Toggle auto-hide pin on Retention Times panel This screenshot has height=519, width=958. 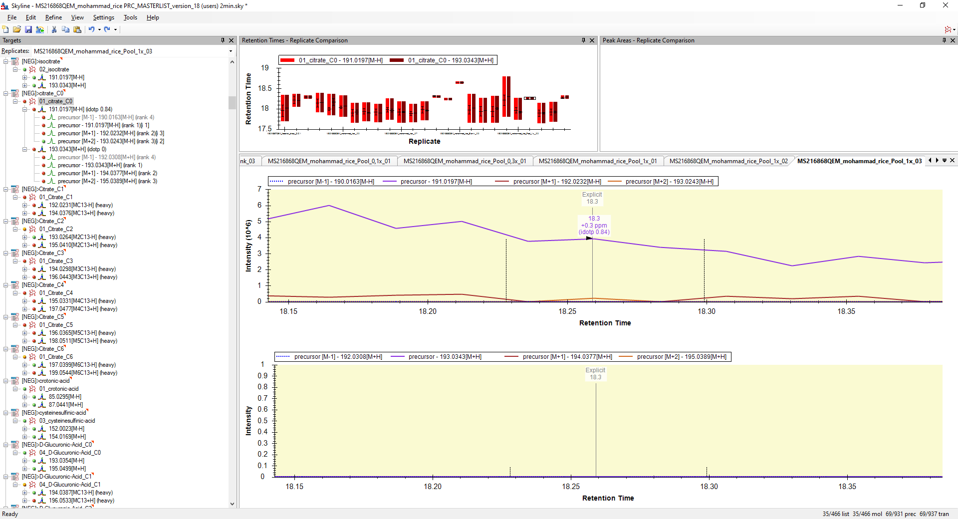[583, 40]
